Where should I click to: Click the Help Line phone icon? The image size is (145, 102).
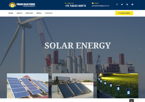point(65,3)
